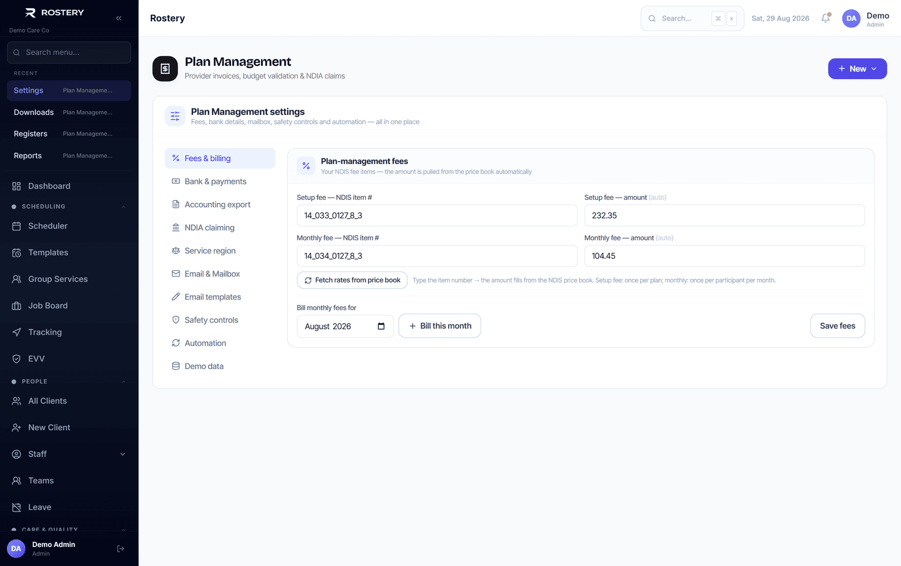901x566 pixels.
Task: Open the Dashboard grid icon
Action: pyautogui.click(x=17, y=186)
